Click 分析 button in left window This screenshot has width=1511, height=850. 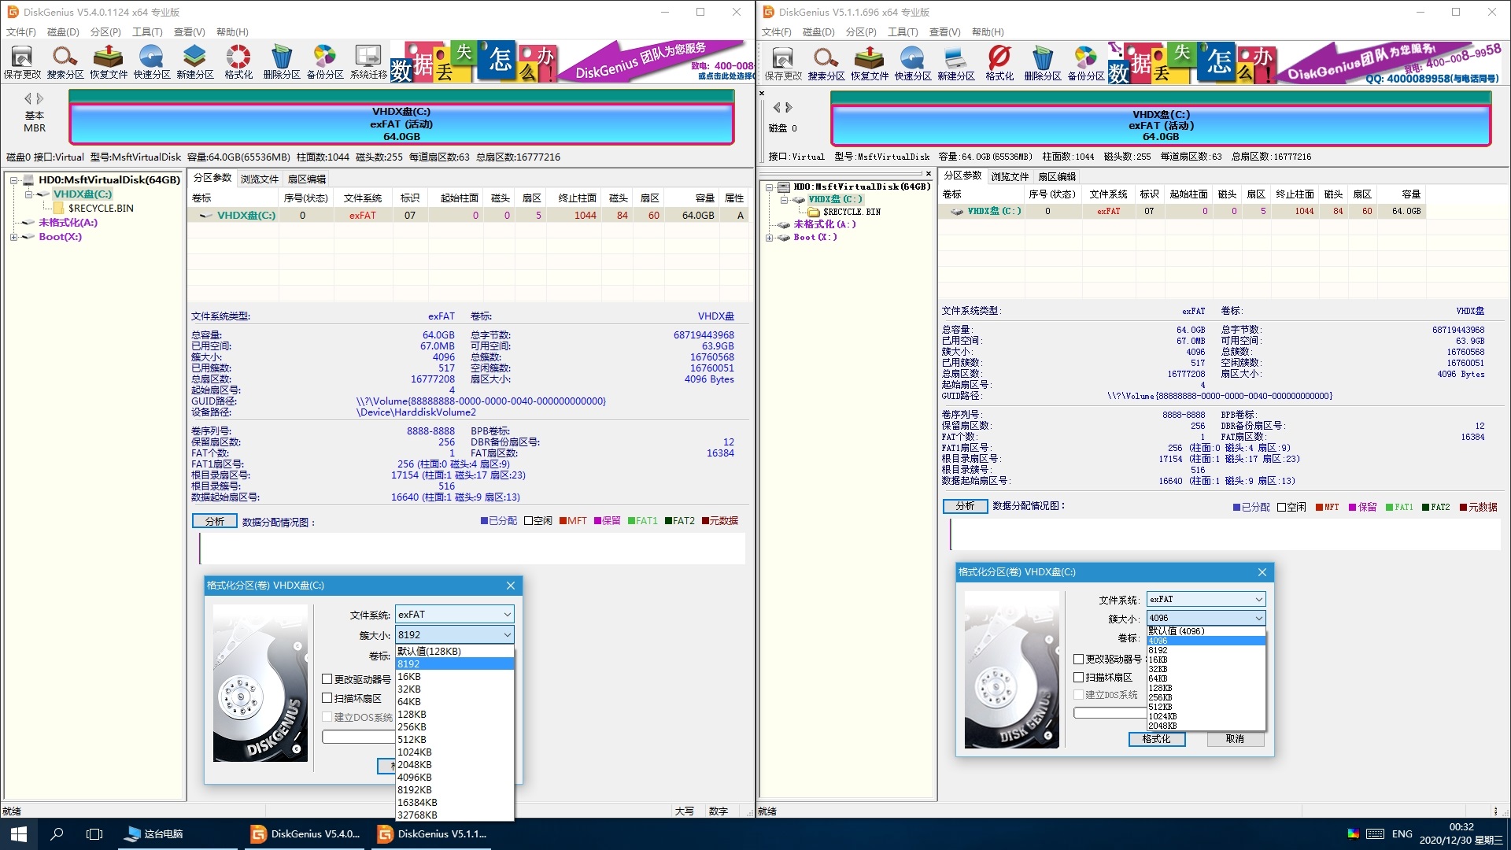215,521
